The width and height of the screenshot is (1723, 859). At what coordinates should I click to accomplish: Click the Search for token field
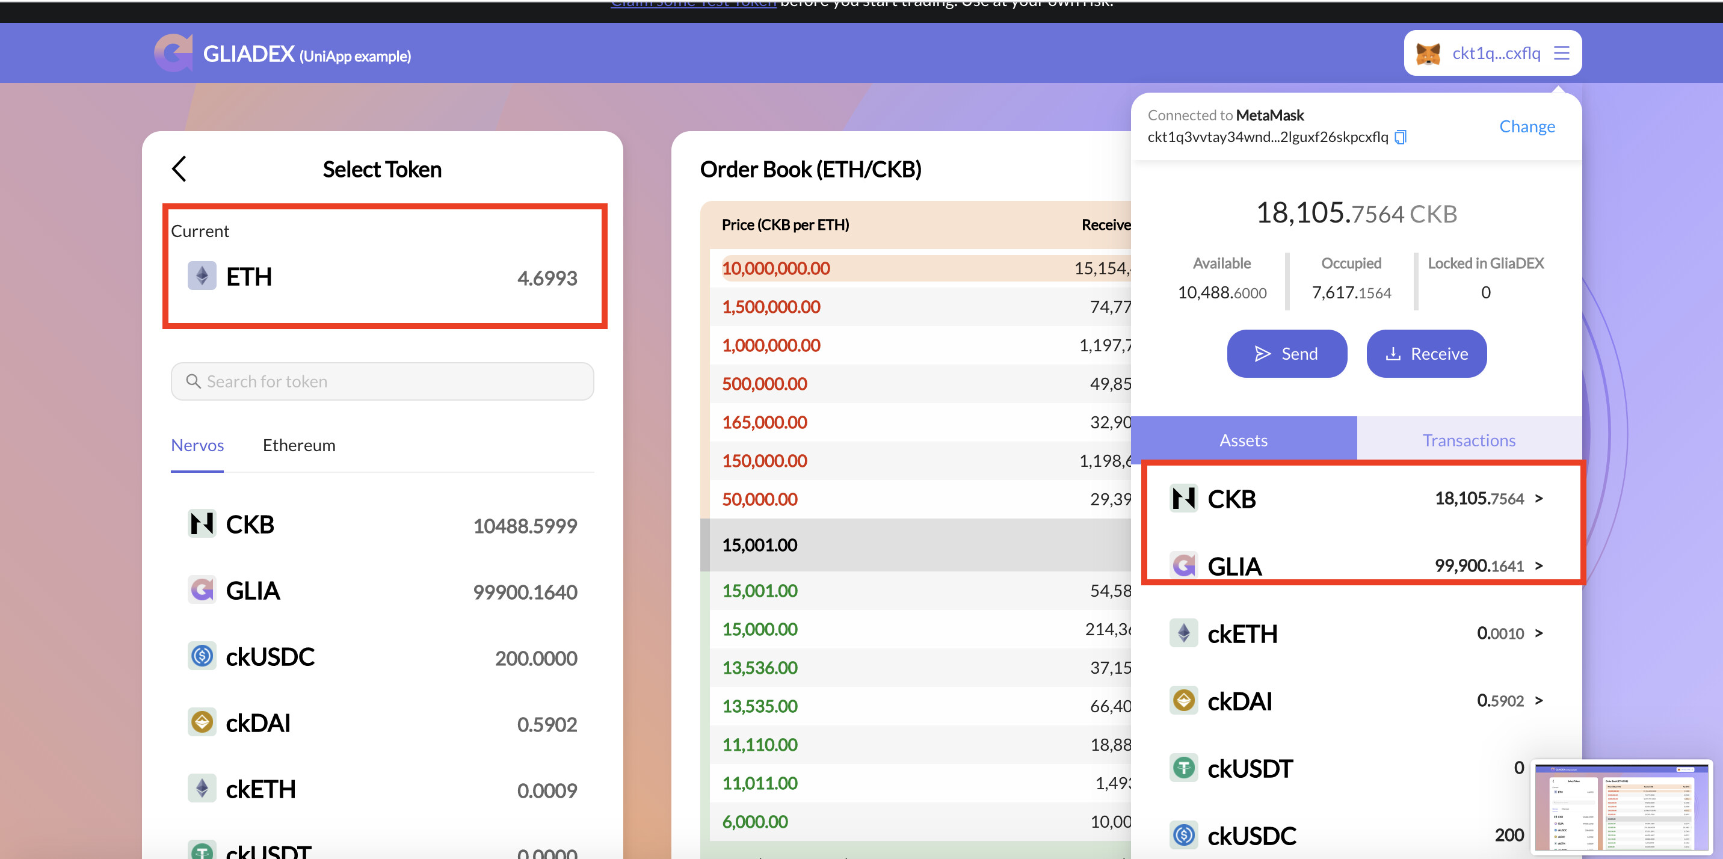pos(382,381)
